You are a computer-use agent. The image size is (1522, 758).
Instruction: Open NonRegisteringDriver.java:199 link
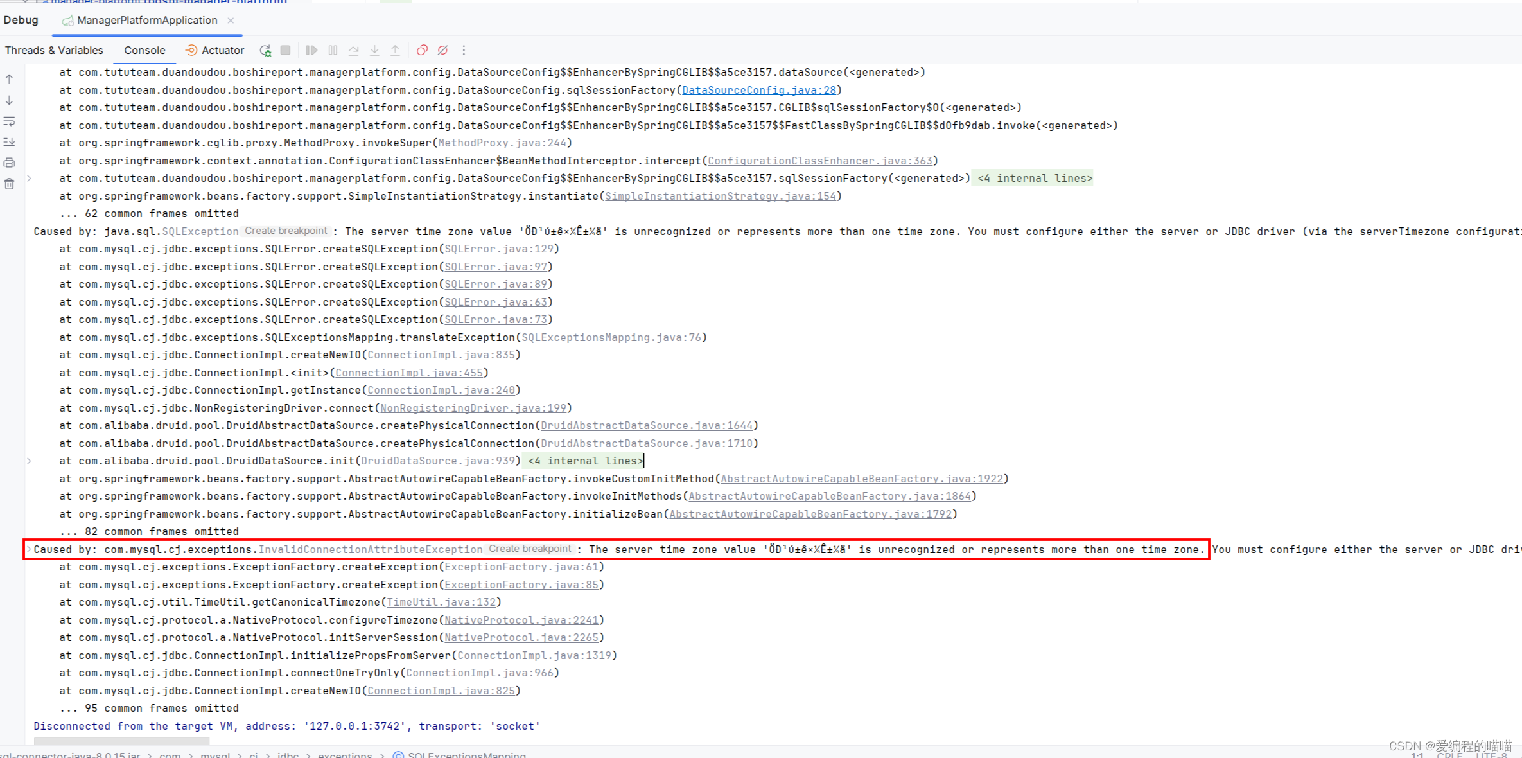473,408
